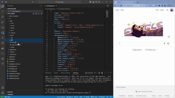Open kyra.glb file in explorer
The height and width of the screenshot is (98, 175).
click(14, 42)
